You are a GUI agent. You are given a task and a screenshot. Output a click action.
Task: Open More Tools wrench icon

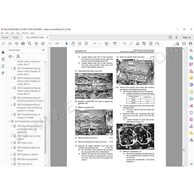click(x=191, y=140)
